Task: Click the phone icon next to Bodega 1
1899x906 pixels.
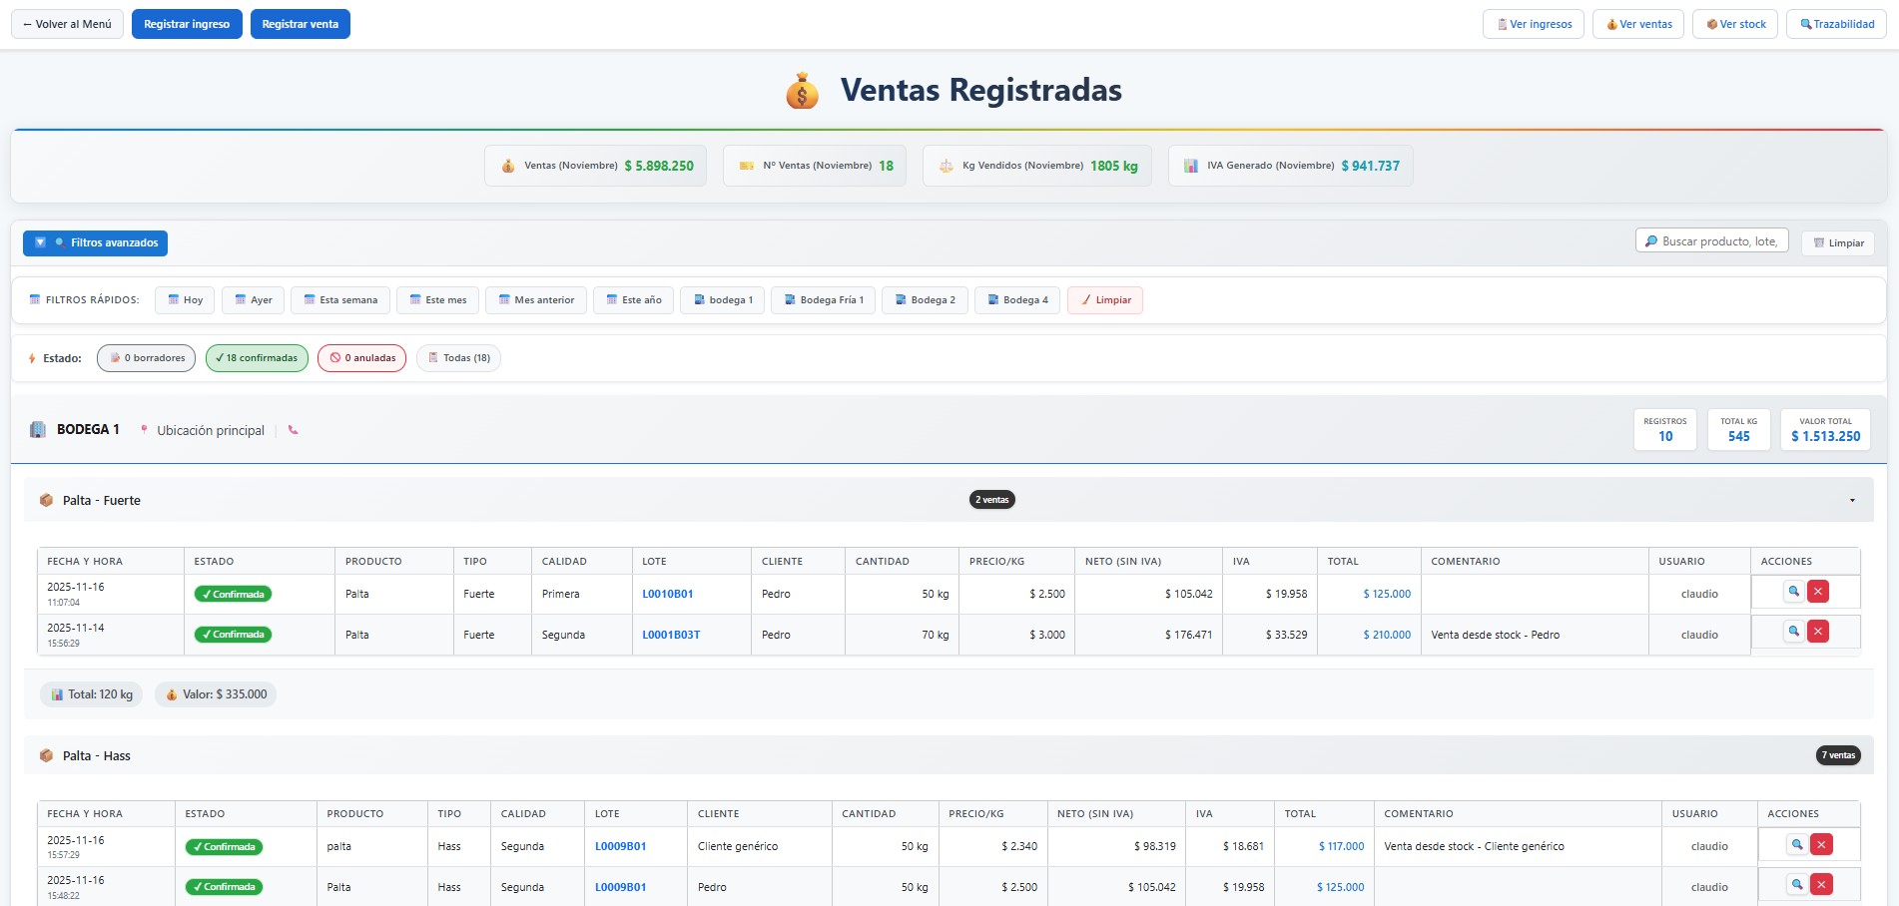Action: [x=293, y=431]
